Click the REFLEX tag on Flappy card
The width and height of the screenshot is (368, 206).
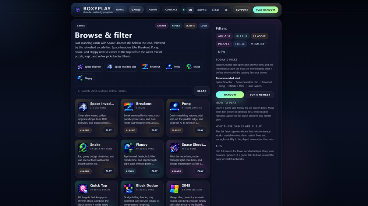[x=130, y=171]
